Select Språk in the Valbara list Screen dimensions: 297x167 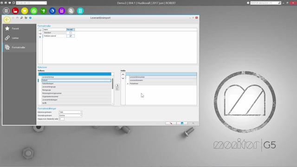coord(76,103)
